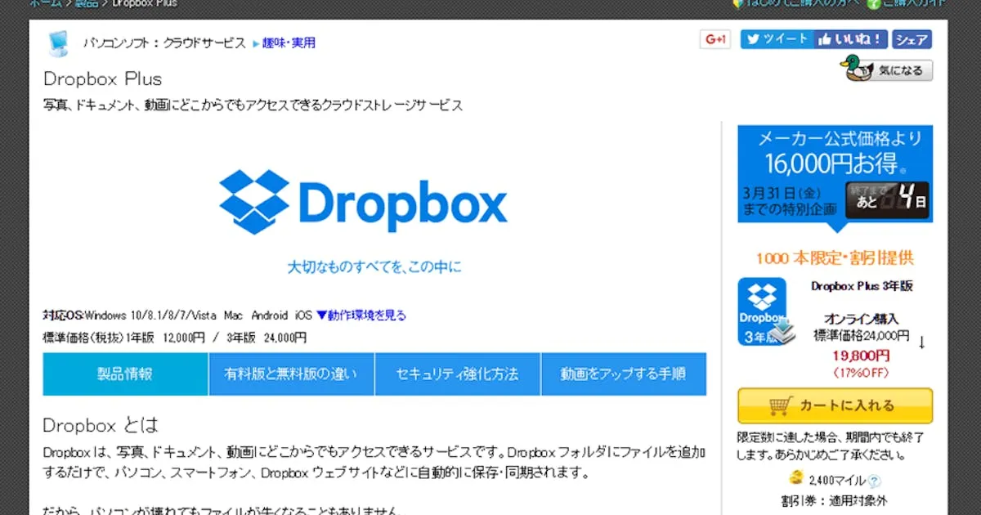Click the large Dropbox logo image
The image size is (981, 515).
point(363,202)
